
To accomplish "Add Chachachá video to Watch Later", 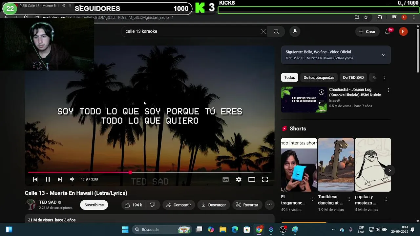I will coord(322,92).
